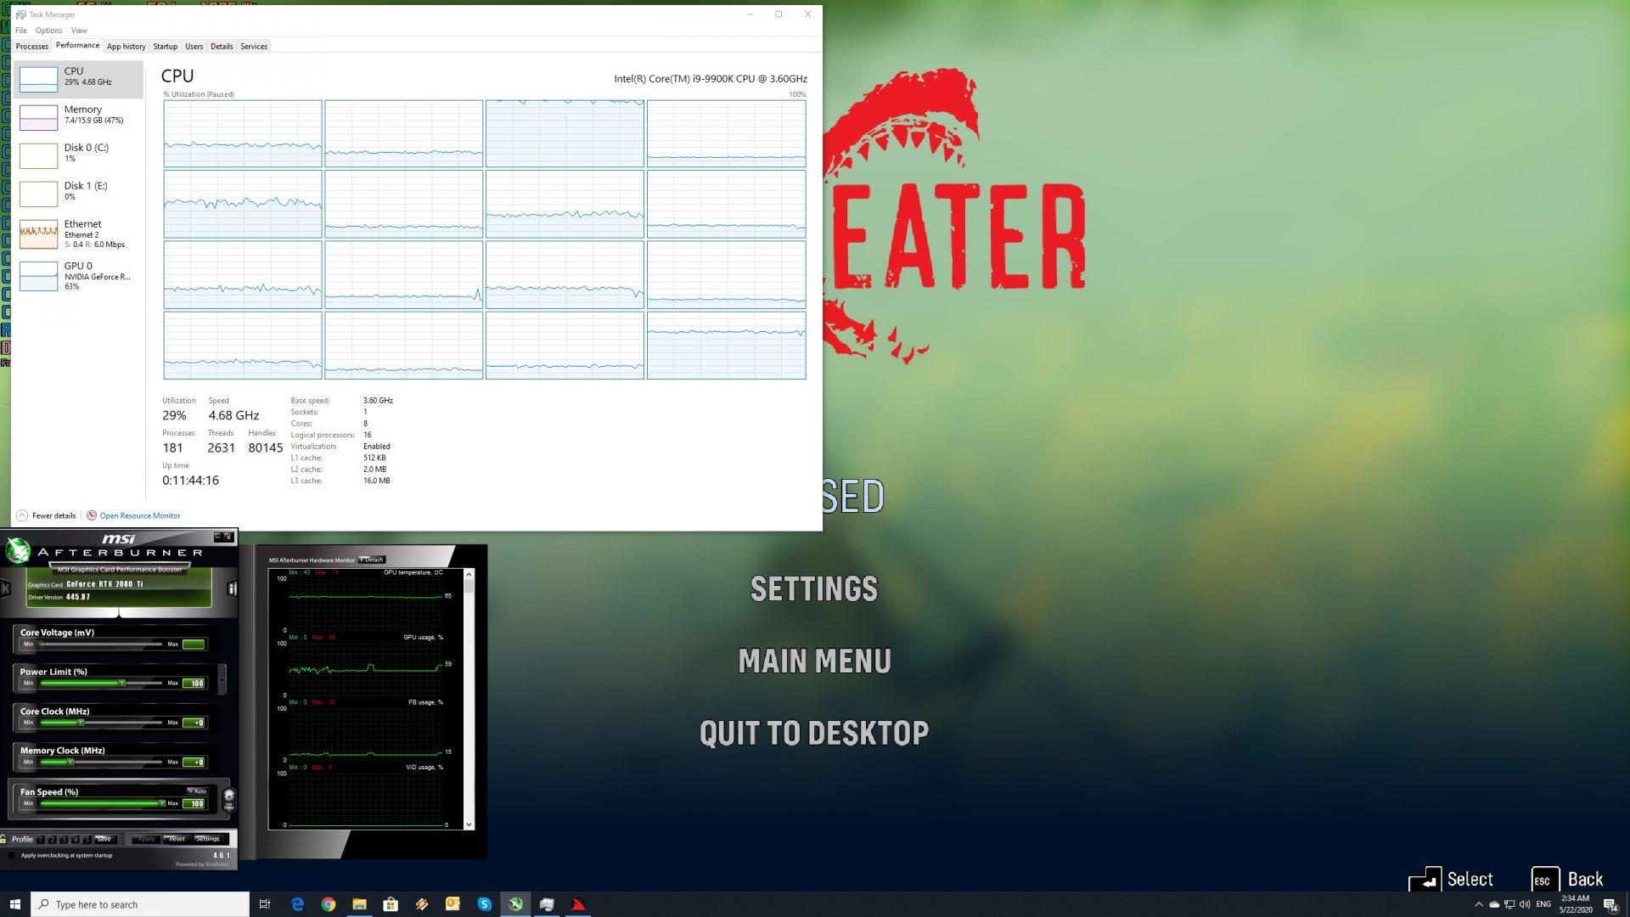Open Google Chrome from the taskbar
The image size is (1630, 917).
click(x=329, y=904)
